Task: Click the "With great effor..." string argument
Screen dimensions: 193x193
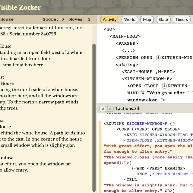Action: 168,93
